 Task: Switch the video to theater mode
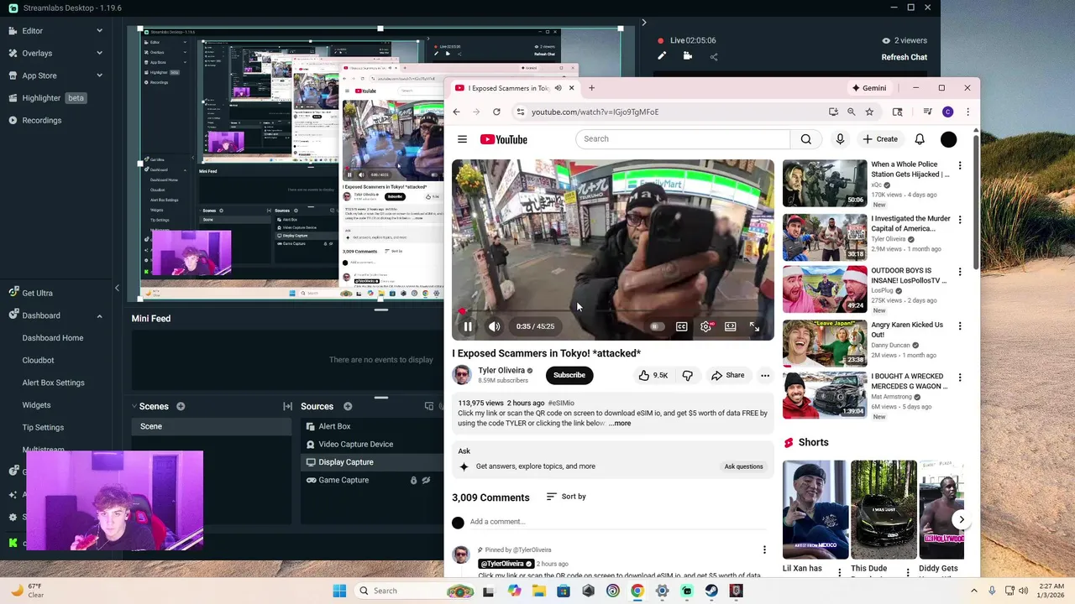point(731,326)
